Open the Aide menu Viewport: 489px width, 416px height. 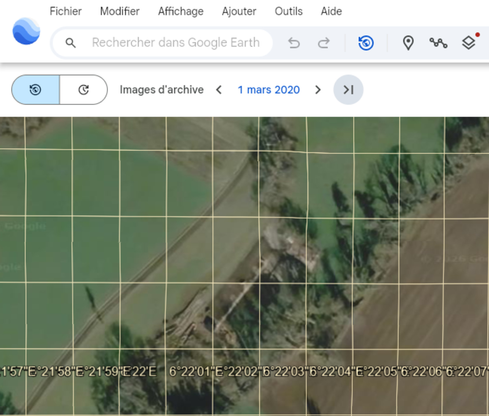pyautogui.click(x=331, y=11)
